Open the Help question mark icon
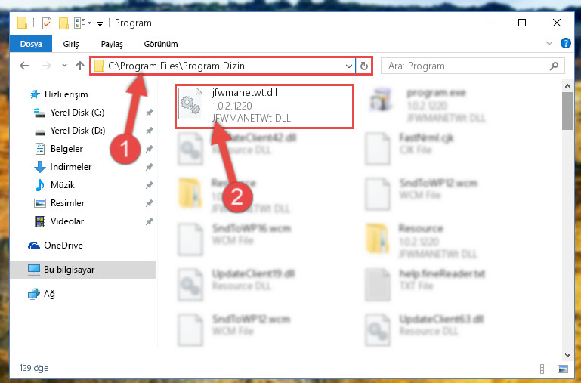This screenshot has height=383, width=581. (x=565, y=43)
